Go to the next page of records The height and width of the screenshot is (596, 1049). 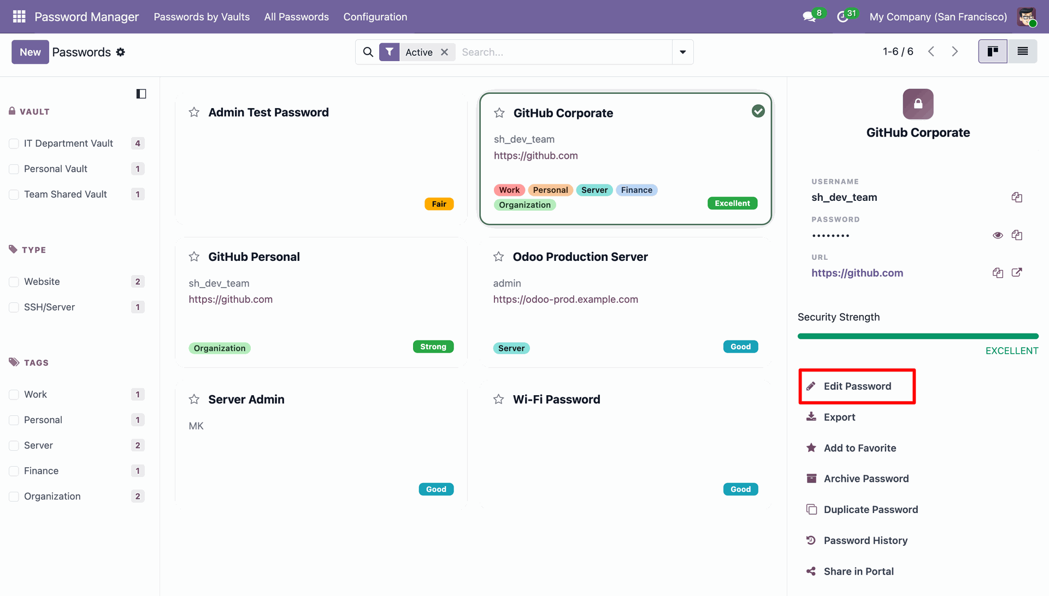955,51
